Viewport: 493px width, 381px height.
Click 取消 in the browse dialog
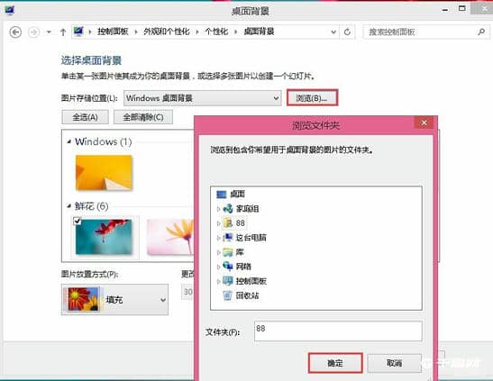click(x=394, y=363)
